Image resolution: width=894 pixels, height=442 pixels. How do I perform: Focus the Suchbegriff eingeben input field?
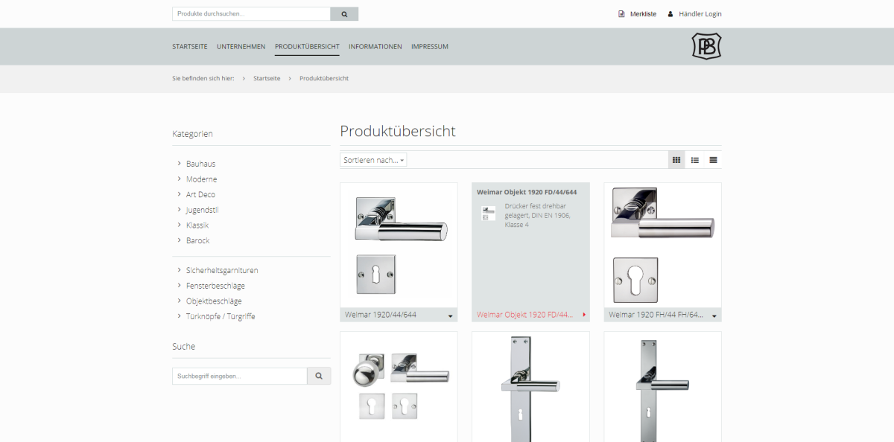tap(239, 377)
